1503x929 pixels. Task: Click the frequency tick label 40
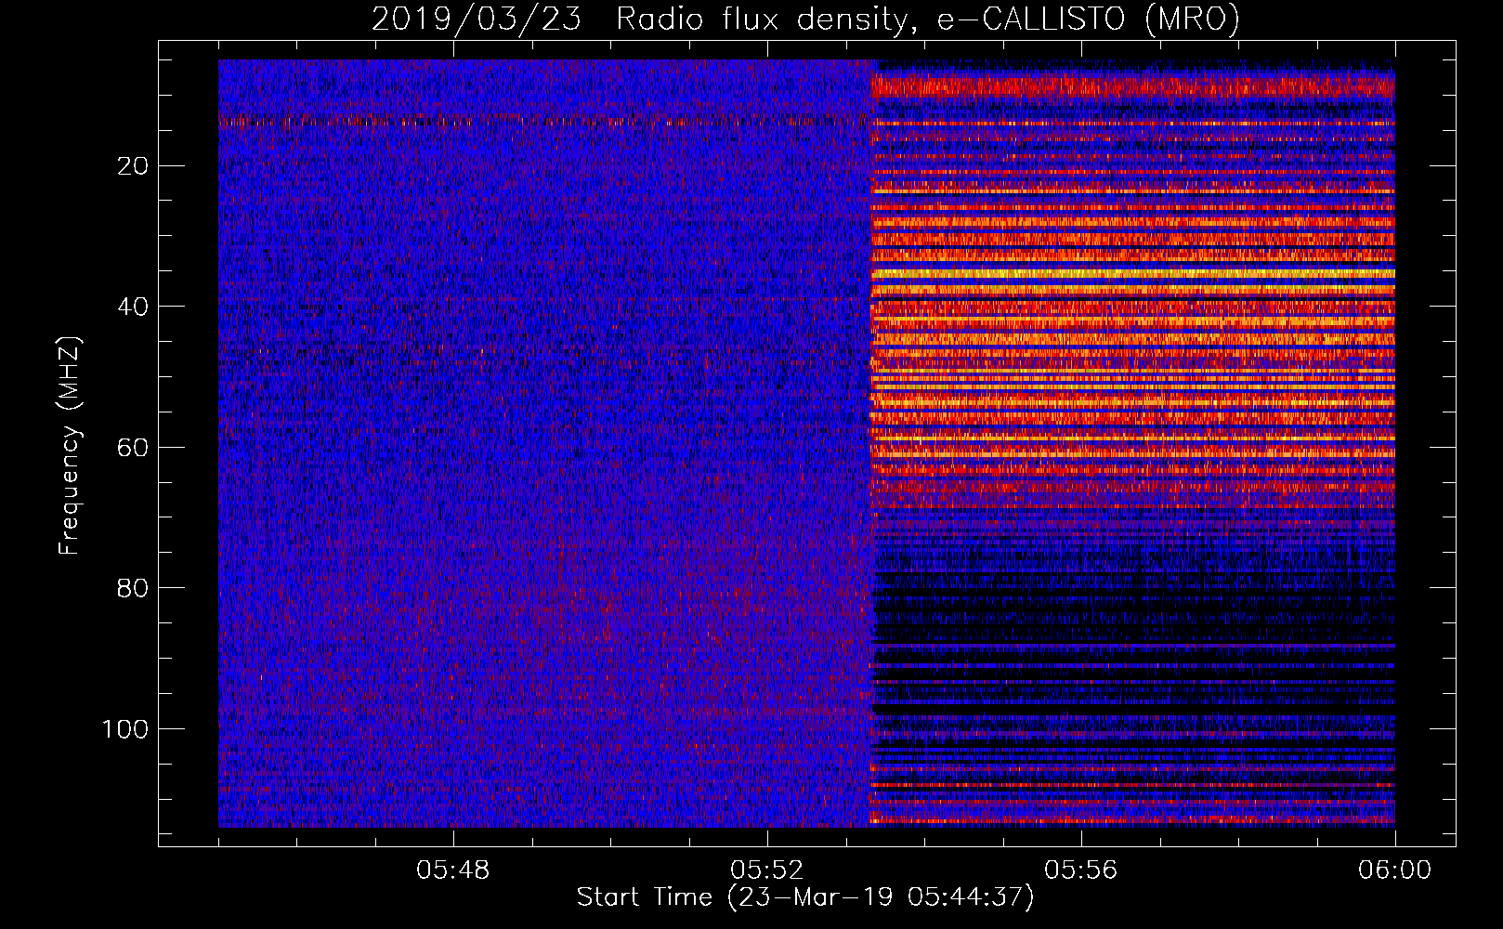point(134,307)
